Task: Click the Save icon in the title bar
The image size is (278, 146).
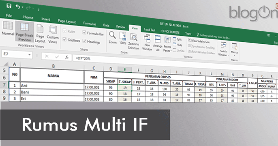Action: [x=9, y=6]
